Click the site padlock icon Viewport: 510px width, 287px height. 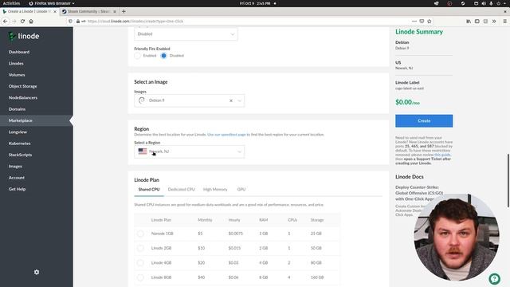(x=78, y=22)
